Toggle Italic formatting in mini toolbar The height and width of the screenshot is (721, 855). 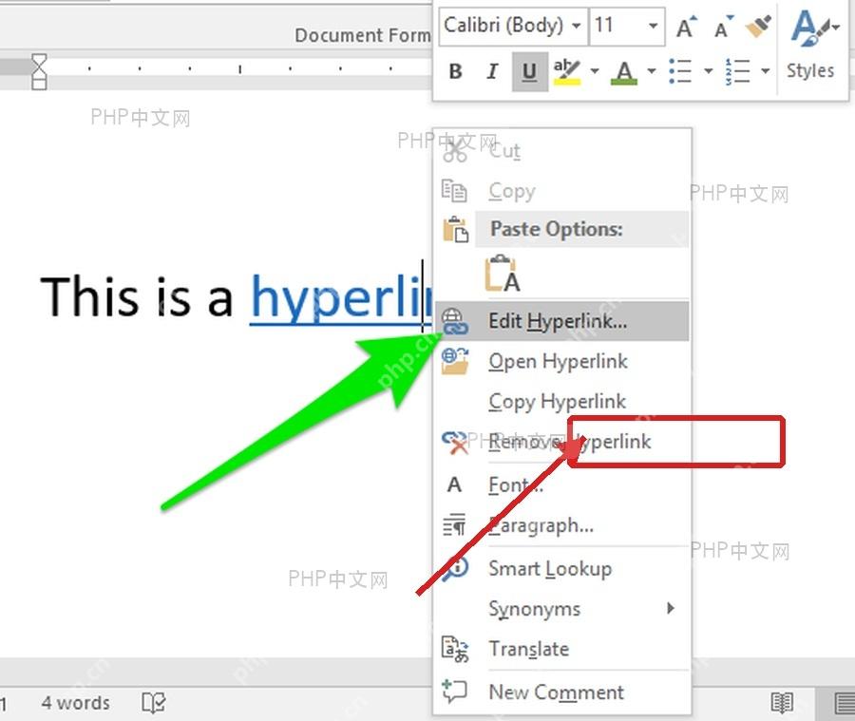coord(492,71)
